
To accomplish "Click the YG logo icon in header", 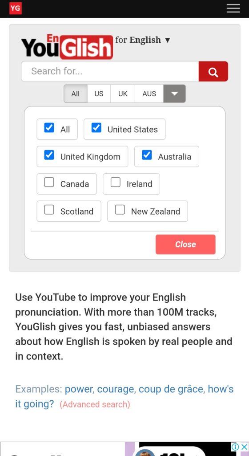I will coord(16,8).
